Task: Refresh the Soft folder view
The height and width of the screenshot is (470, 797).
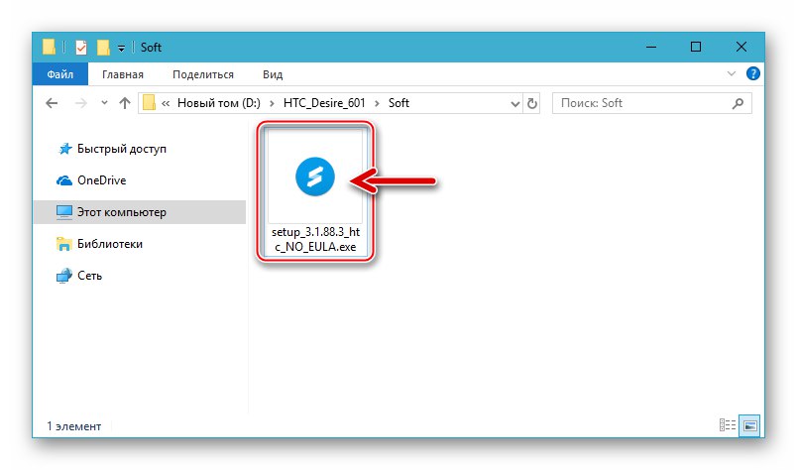Action: click(x=531, y=104)
